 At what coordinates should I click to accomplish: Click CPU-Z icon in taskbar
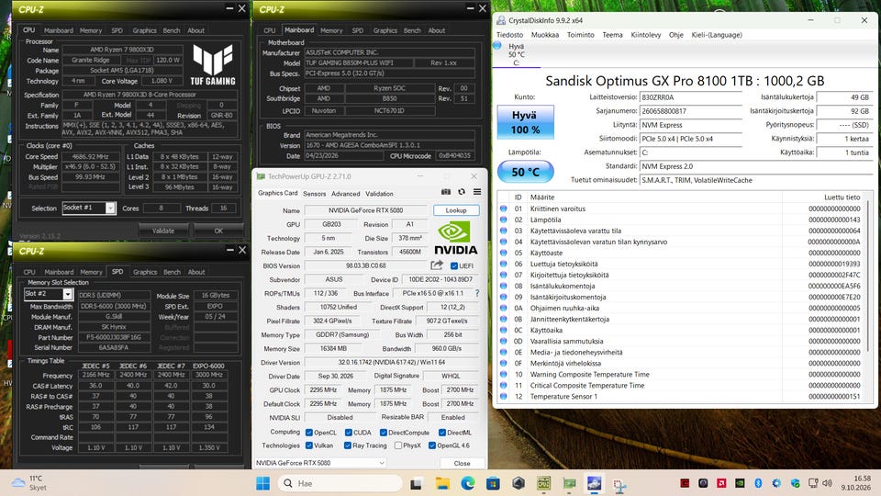pos(543,484)
